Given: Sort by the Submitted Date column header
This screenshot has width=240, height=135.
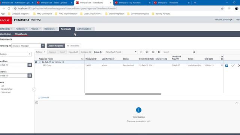Looking at the screenshot, I should (146, 59).
